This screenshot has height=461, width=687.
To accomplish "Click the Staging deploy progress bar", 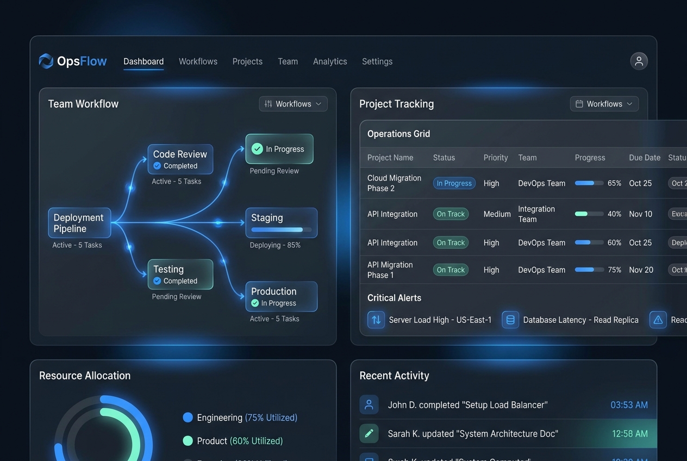I will (281, 230).
